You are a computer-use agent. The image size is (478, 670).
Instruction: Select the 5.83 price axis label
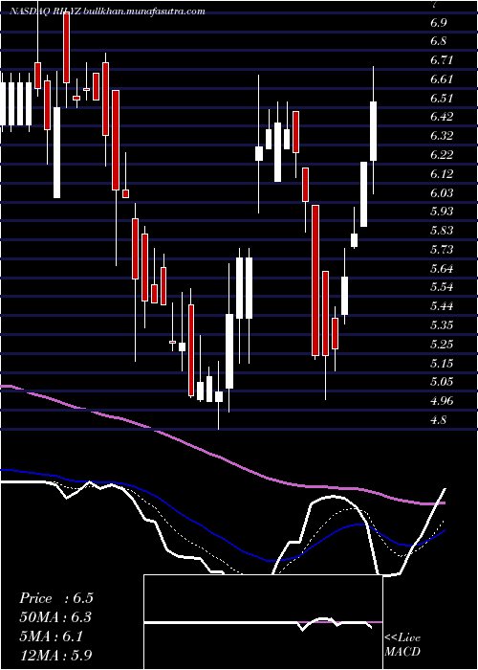pyautogui.click(x=441, y=231)
